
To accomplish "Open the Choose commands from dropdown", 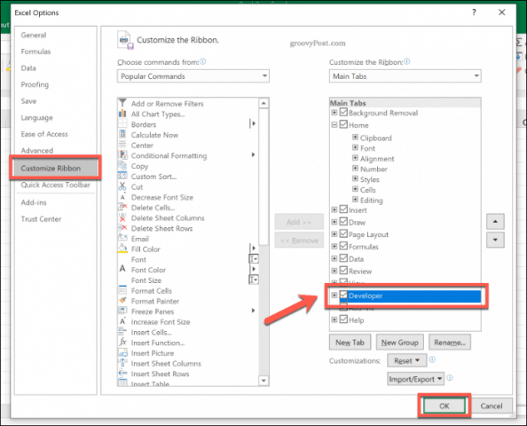I will coord(193,76).
